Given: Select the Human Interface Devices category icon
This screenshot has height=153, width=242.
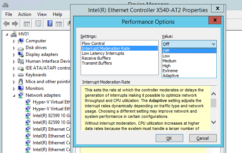Looking at the screenshot, I should pyautogui.click(x=20, y=61).
